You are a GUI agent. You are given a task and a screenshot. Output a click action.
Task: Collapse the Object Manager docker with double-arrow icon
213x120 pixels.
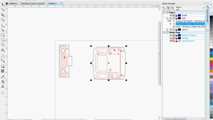click(205, 4)
